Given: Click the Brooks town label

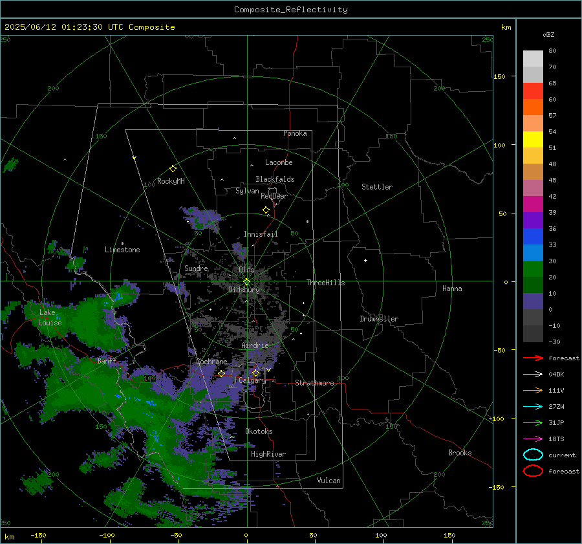Looking at the screenshot, I should coord(460,453).
